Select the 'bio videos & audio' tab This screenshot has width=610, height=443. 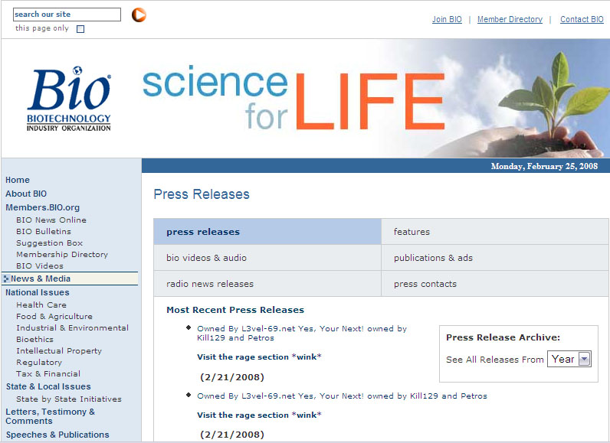tap(267, 258)
